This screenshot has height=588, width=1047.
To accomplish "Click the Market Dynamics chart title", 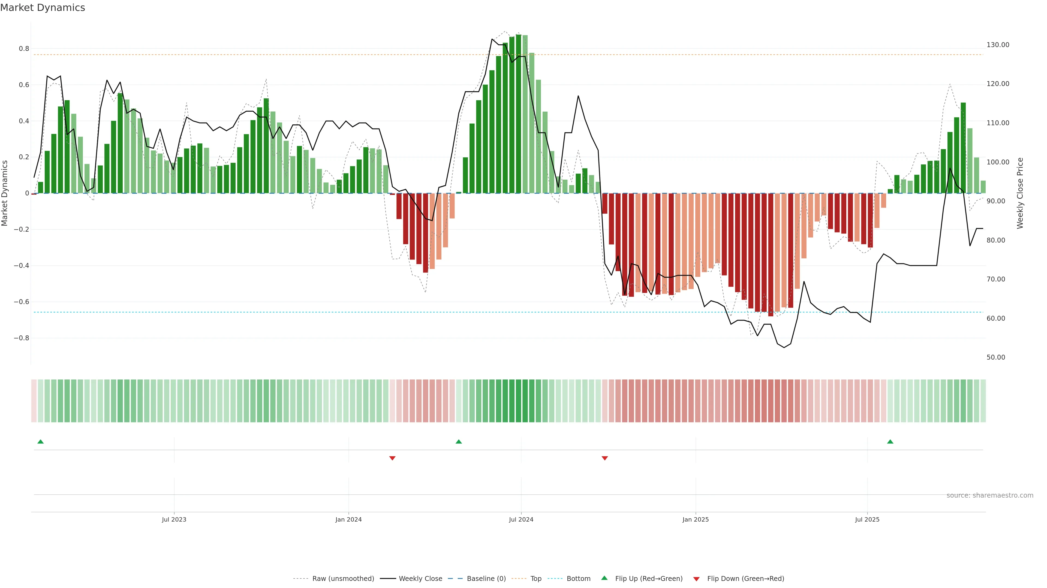I will tap(43, 8).
